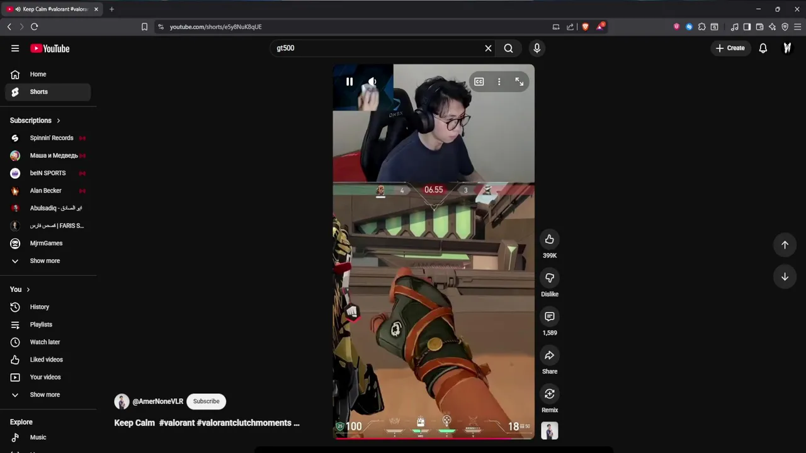Toggle the browser sidebar panel
Viewport: 806px width, 453px height.
(747, 27)
